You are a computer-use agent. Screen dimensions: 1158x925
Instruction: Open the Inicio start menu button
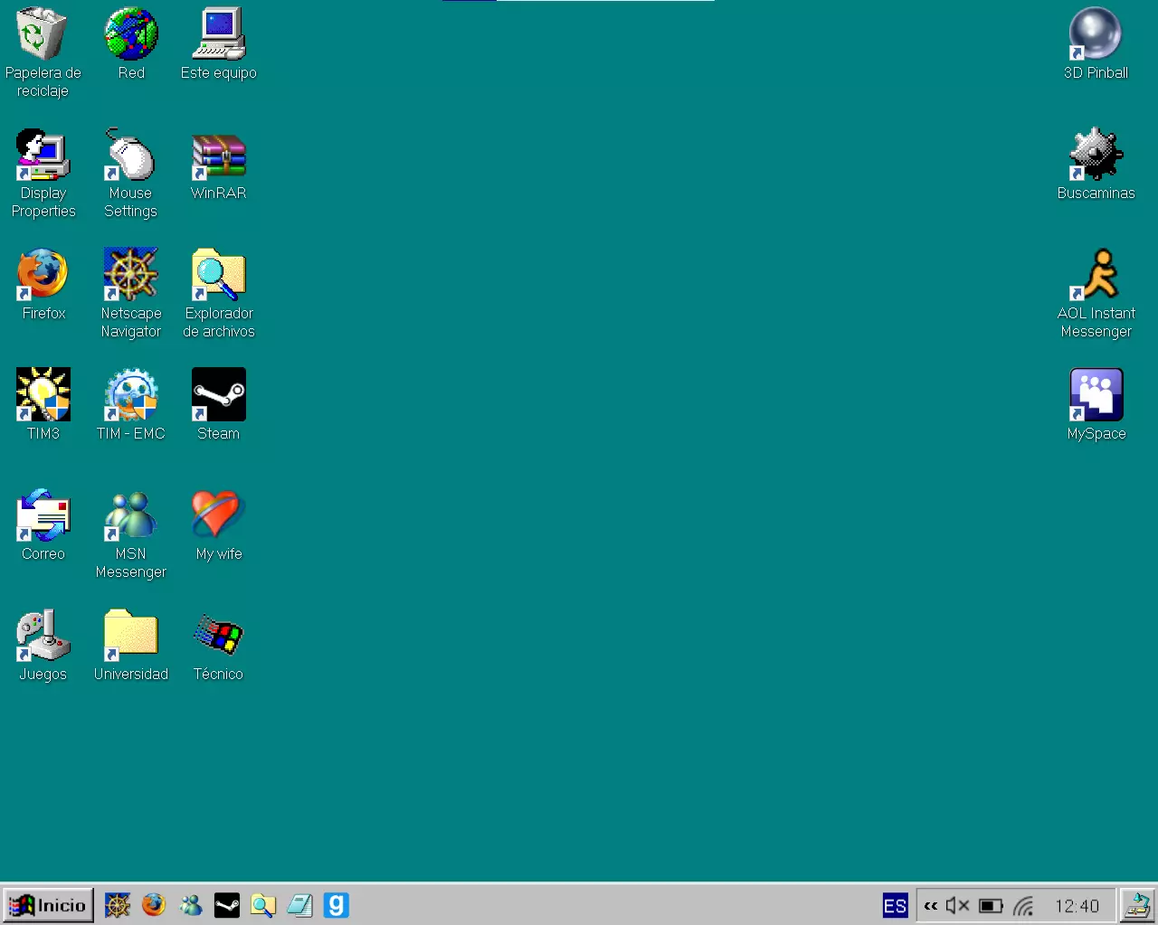48,905
